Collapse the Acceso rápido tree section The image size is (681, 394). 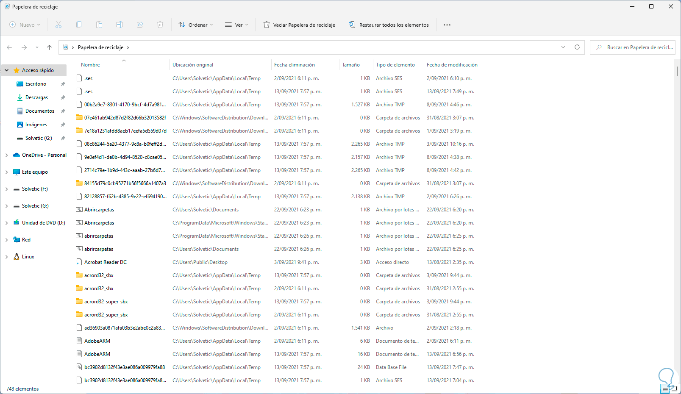(x=7, y=70)
